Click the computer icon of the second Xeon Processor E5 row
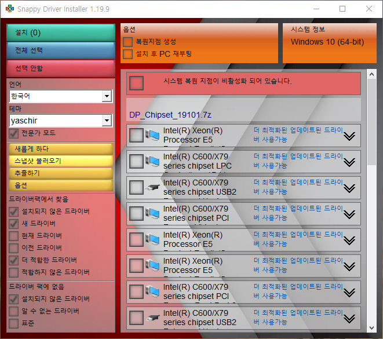Image resolution: width=383 pixels, height=339 pixels. click(152, 239)
